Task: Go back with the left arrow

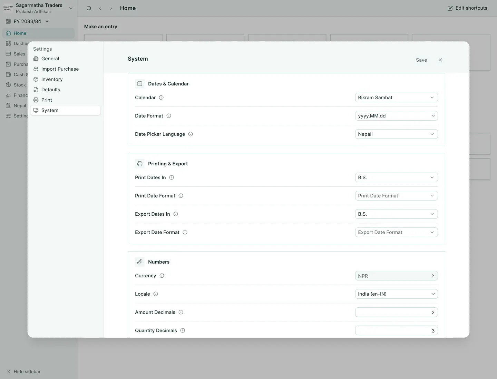Action: coord(100,8)
